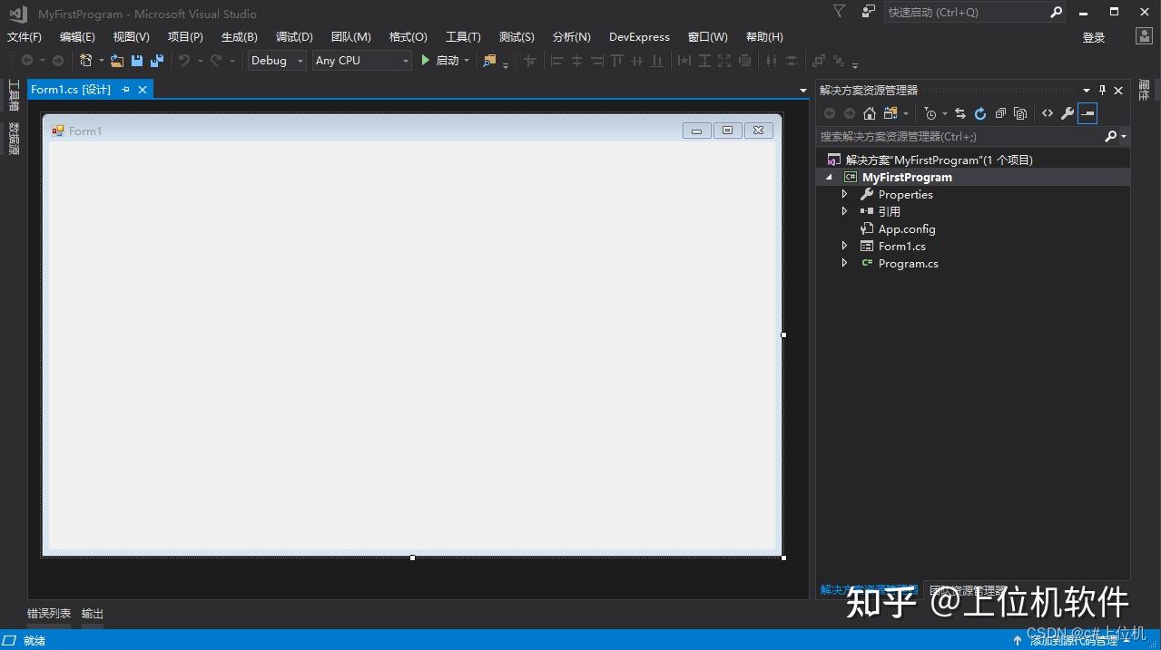Open the 错误列表 error list tab

49,614
